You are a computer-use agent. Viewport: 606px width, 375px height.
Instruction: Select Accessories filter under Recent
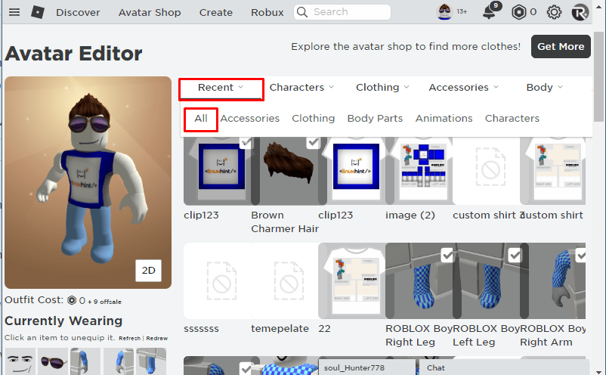point(249,118)
